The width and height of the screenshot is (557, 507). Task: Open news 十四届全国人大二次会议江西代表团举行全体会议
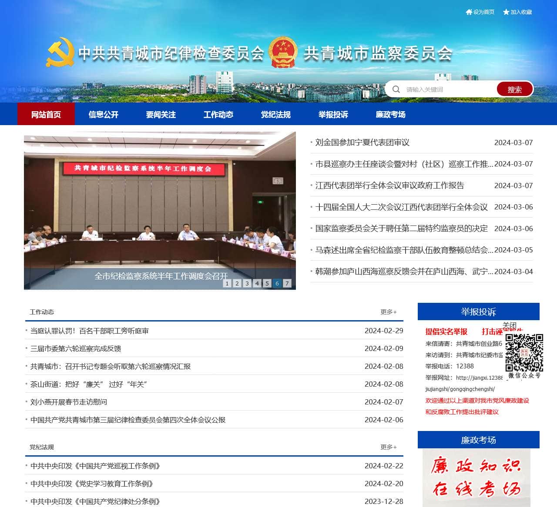402,207
